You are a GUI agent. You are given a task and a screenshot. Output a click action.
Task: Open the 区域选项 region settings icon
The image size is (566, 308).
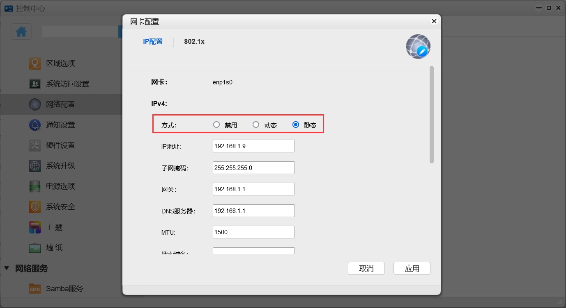tap(35, 63)
